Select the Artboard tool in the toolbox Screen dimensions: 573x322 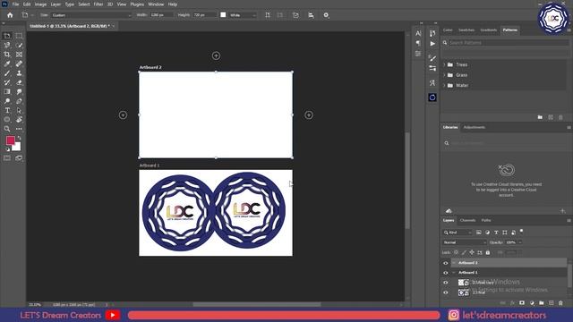coord(7,36)
